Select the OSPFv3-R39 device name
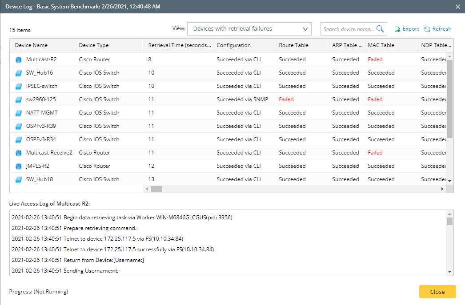This screenshot has height=305, width=465. pos(41,126)
